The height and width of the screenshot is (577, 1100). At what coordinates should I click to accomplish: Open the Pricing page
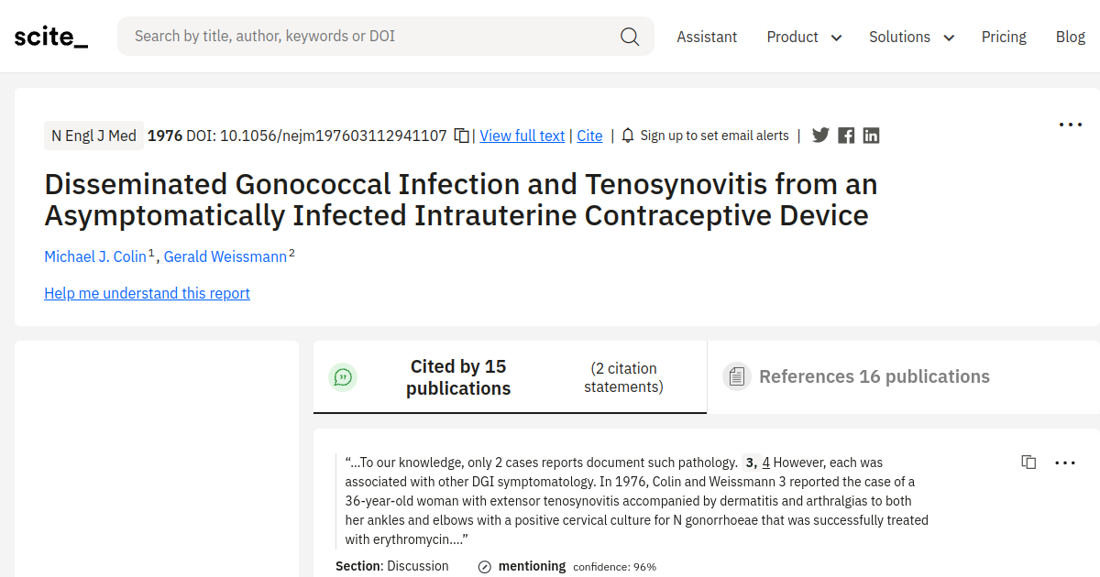pyautogui.click(x=1004, y=37)
